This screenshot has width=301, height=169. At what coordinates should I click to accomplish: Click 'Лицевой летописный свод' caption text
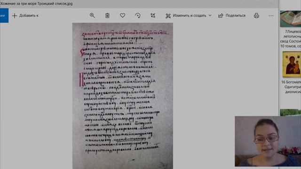(x=291, y=38)
